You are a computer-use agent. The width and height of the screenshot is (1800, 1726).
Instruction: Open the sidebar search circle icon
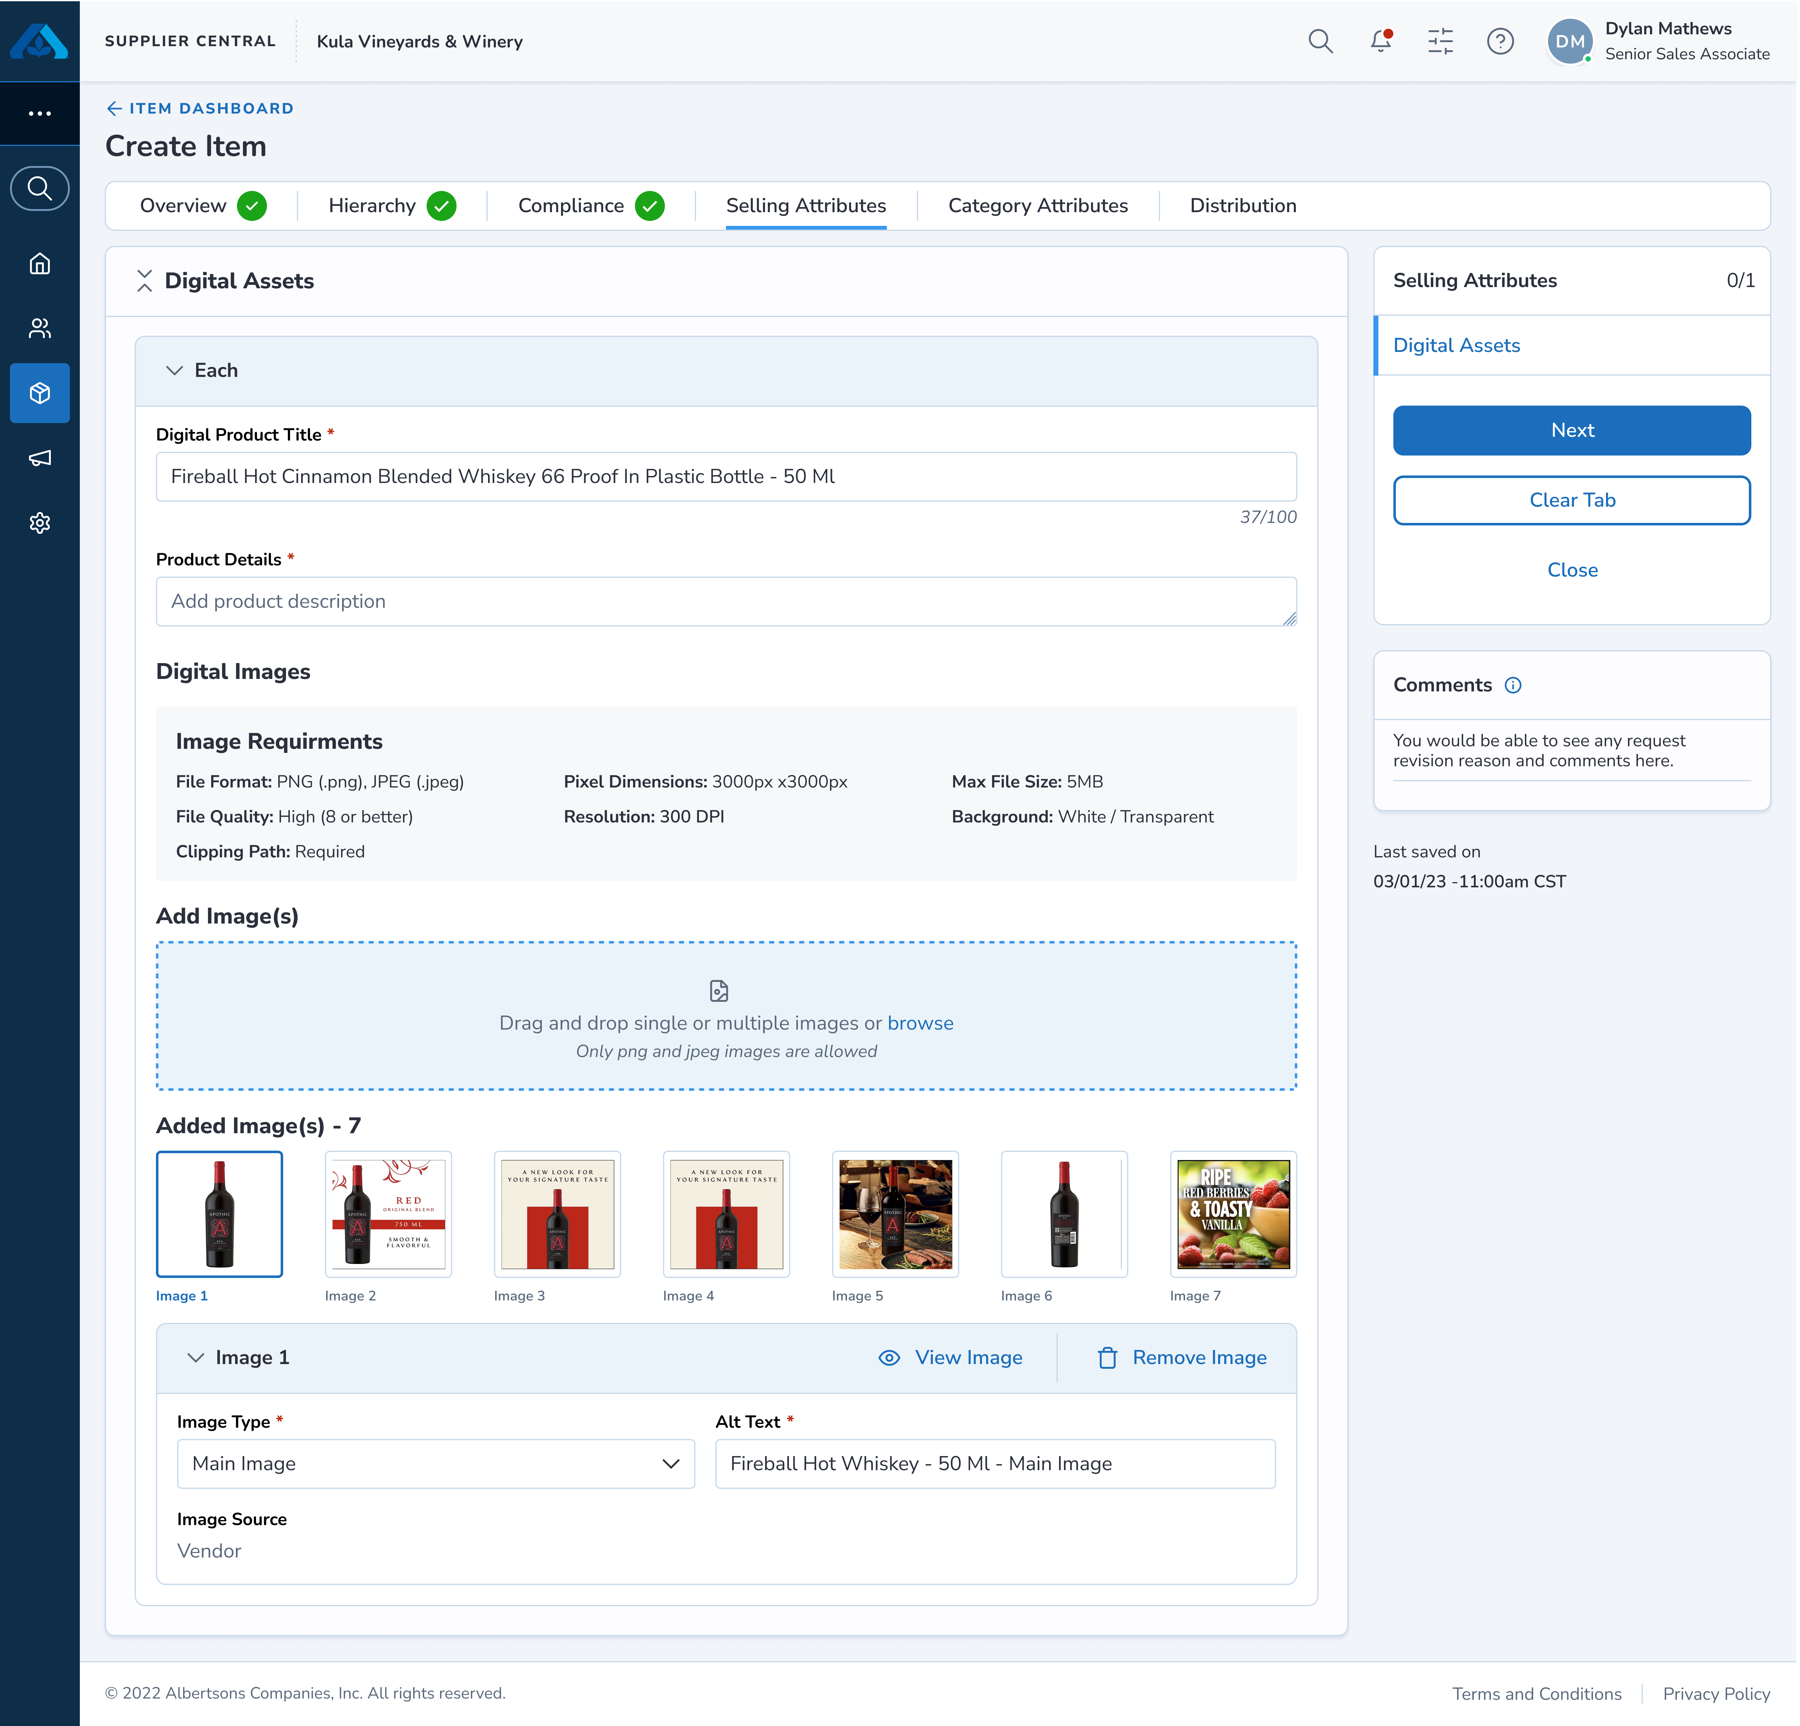[40, 188]
